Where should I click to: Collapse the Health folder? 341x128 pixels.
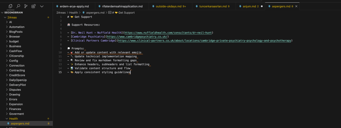tap(13, 119)
